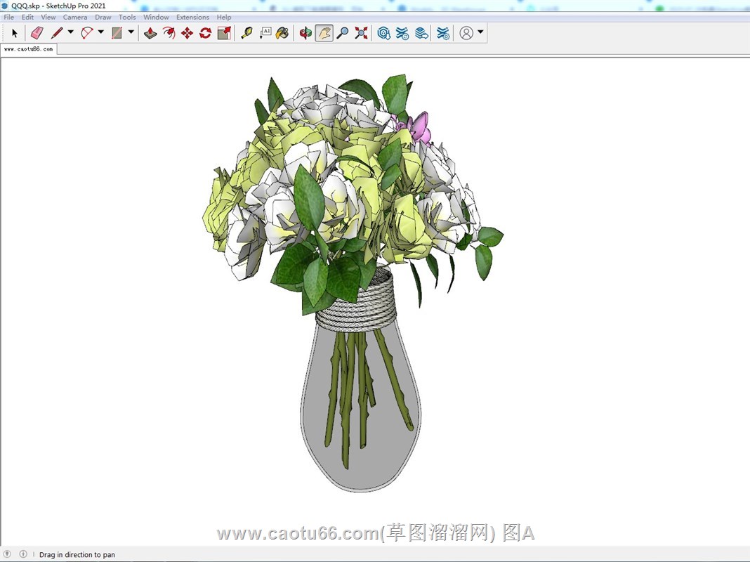Image resolution: width=750 pixels, height=562 pixels.
Task: Pick the Scale tool
Action: 224,33
